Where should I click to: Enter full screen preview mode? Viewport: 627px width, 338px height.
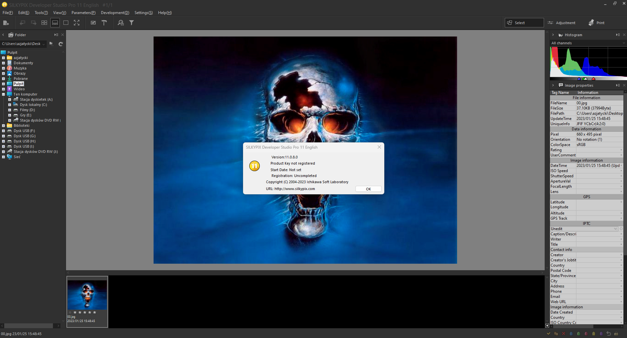pos(76,23)
